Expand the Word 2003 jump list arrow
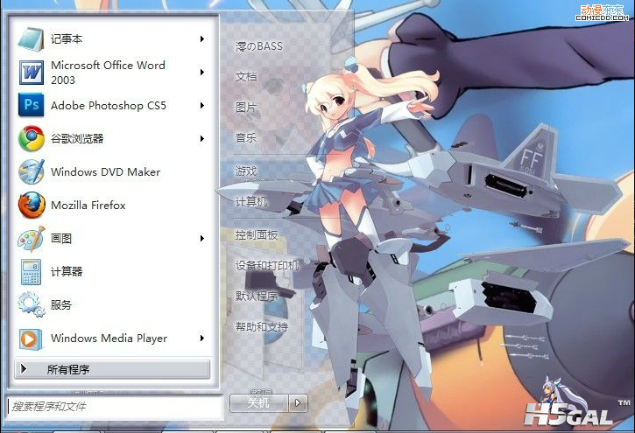Image resolution: width=635 pixels, height=433 pixels. [x=201, y=73]
